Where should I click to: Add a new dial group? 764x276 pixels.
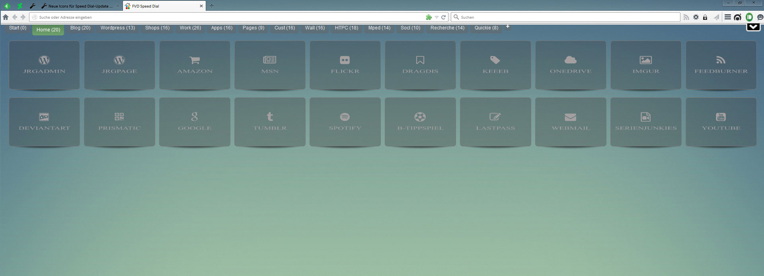(508, 27)
